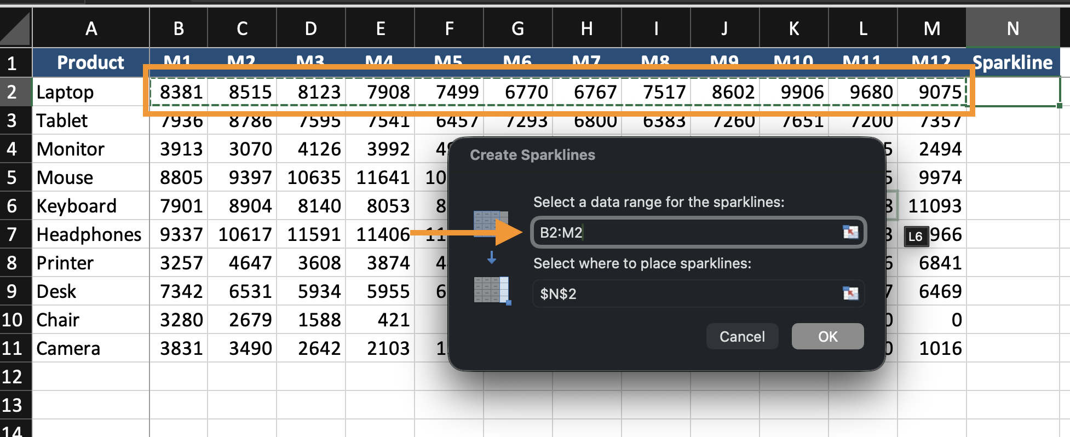Image resolution: width=1070 pixels, height=437 pixels.
Task: Click the fill handle of cell N2
Action: tap(1060, 106)
